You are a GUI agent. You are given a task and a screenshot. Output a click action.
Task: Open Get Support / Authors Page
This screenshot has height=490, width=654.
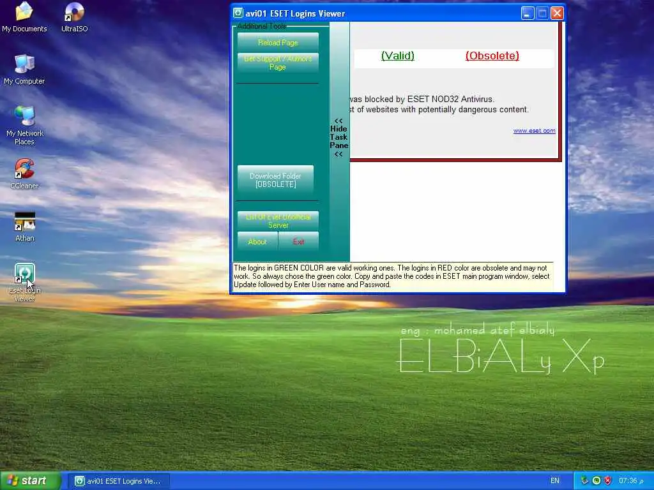click(278, 63)
